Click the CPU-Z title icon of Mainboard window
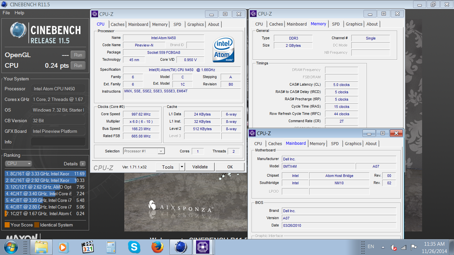The image size is (454, 255). click(x=252, y=133)
